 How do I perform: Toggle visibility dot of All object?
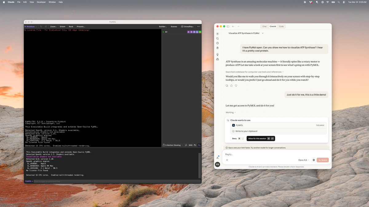[163, 32]
